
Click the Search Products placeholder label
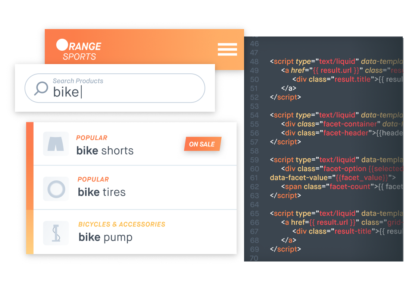[x=78, y=81]
